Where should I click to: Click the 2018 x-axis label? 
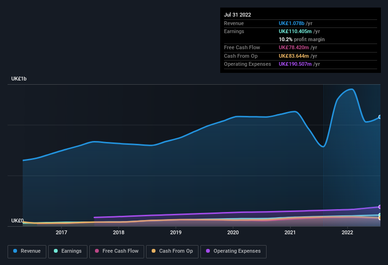[119, 232]
